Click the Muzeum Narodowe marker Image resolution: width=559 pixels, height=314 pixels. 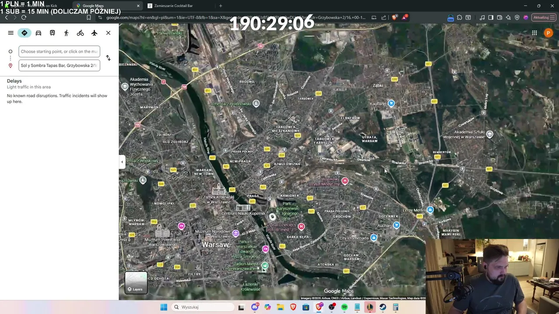[x=236, y=234]
